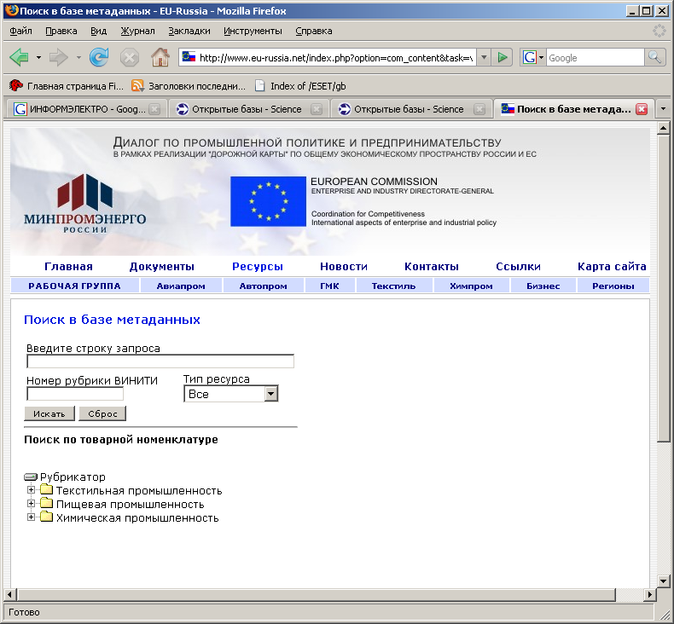Image resolution: width=674 pixels, height=624 pixels.
Task: Open the РАБОЧАЯ ГРУППА section link
Action: click(x=75, y=286)
